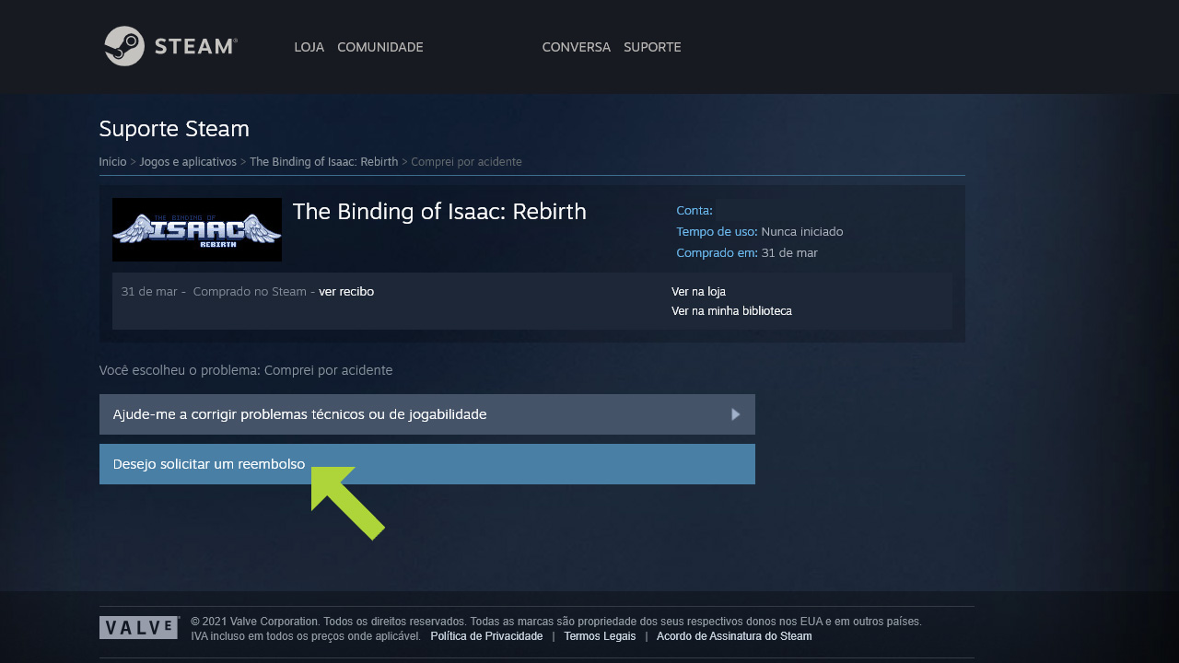Click the ver recibo link
Viewport: 1179px width, 663px height.
pyautogui.click(x=346, y=292)
